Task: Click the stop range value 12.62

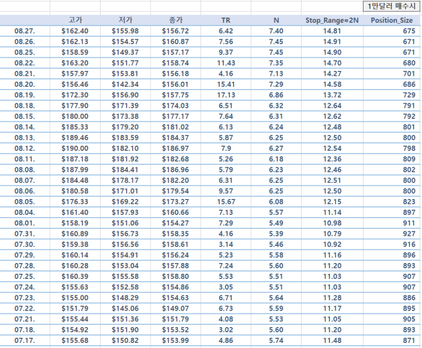Action: click(x=332, y=117)
